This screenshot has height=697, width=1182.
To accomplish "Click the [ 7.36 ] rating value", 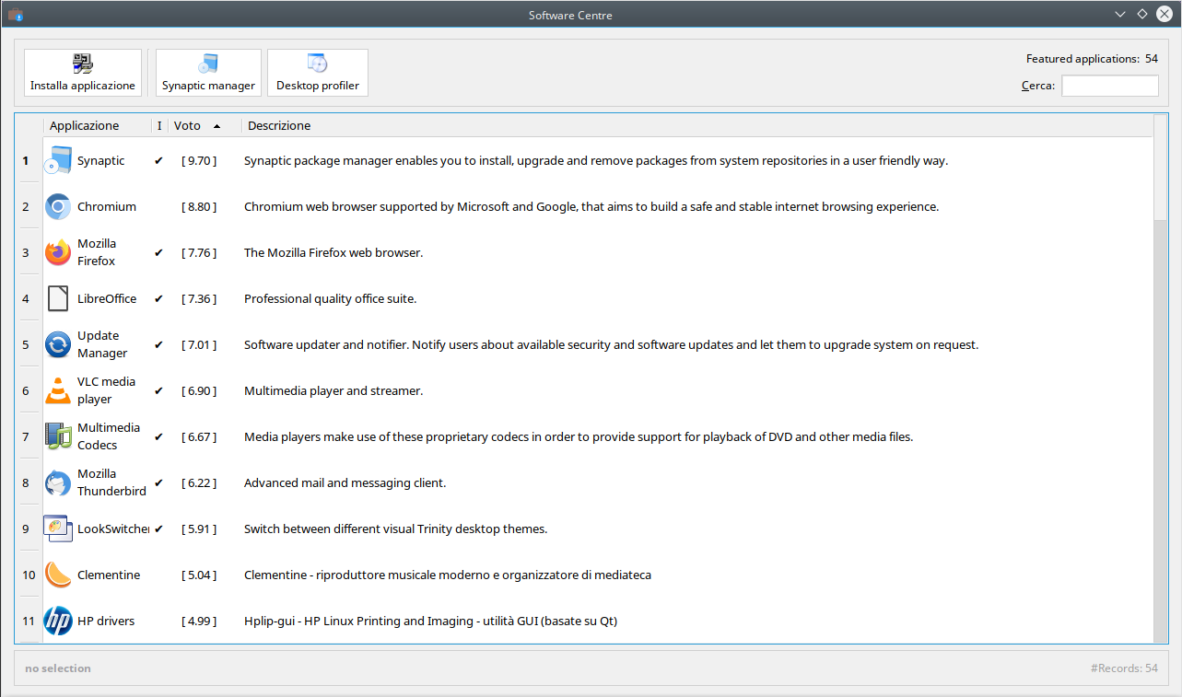I will pyautogui.click(x=199, y=298).
